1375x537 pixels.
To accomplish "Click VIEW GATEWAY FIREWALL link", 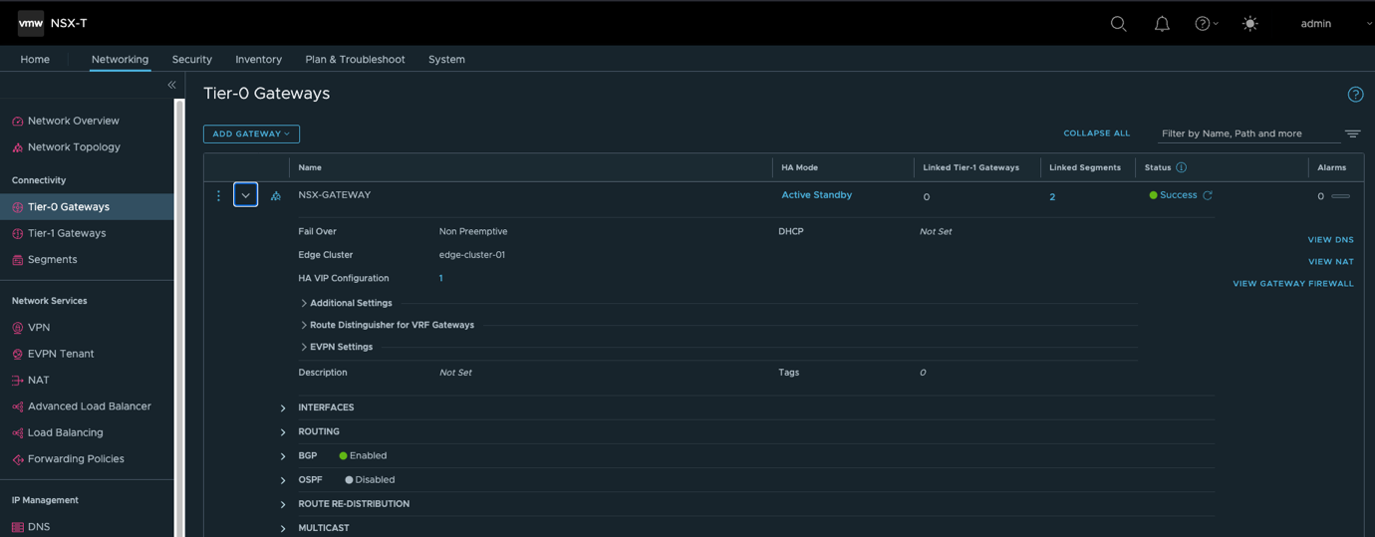I will [x=1292, y=284].
